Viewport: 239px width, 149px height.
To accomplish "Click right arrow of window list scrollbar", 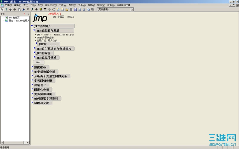I will point(27,143).
